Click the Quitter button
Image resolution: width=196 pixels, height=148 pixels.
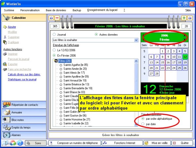point(182,143)
